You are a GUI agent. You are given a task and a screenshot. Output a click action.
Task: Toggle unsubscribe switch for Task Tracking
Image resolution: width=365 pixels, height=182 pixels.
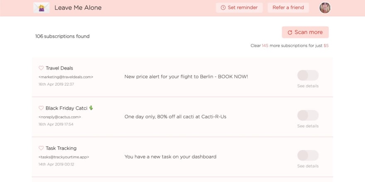308,156
